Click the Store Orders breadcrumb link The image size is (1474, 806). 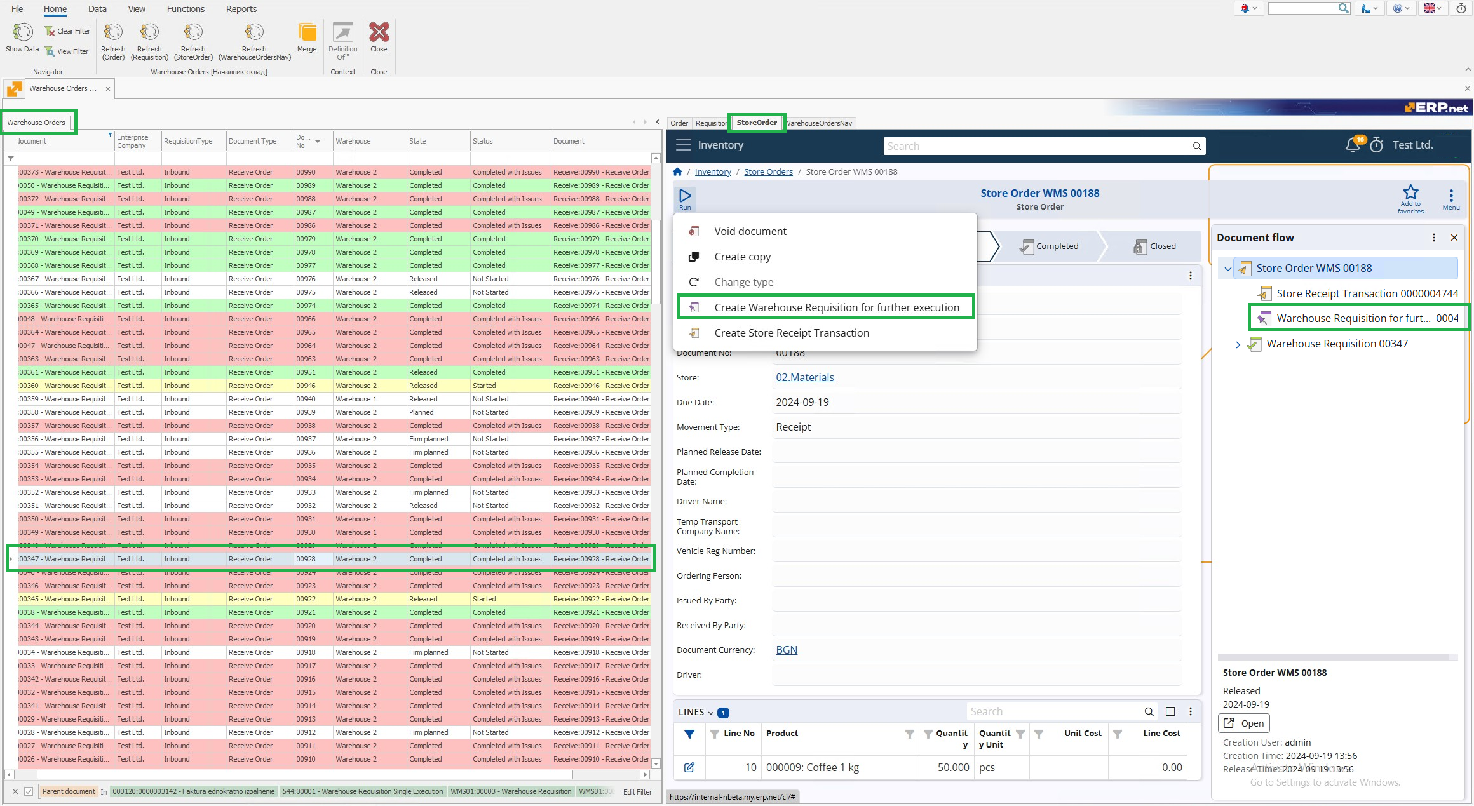point(768,171)
